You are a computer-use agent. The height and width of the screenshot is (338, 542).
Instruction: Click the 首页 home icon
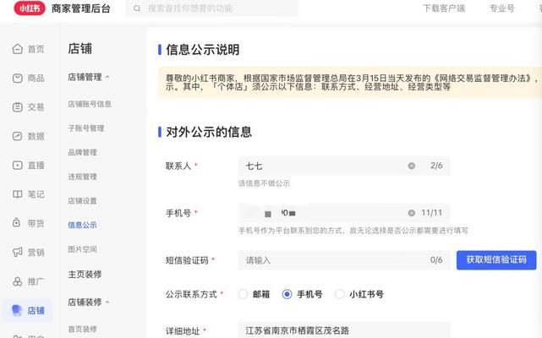(17, 49)
